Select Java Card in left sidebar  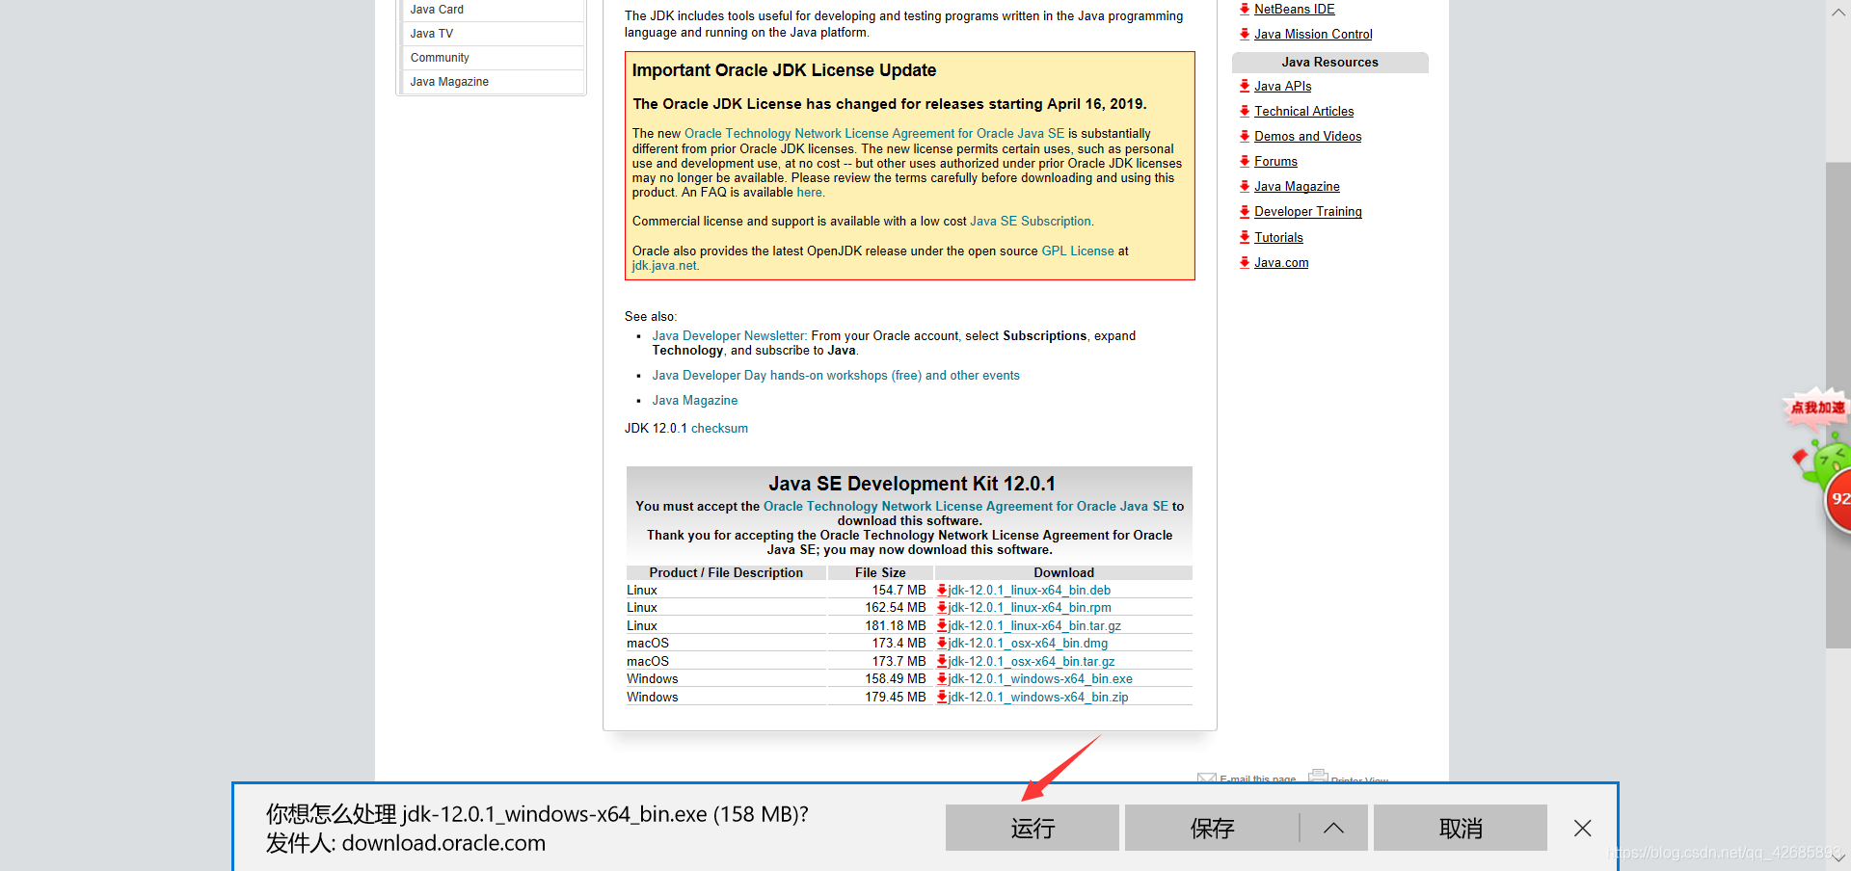point(493,10)
